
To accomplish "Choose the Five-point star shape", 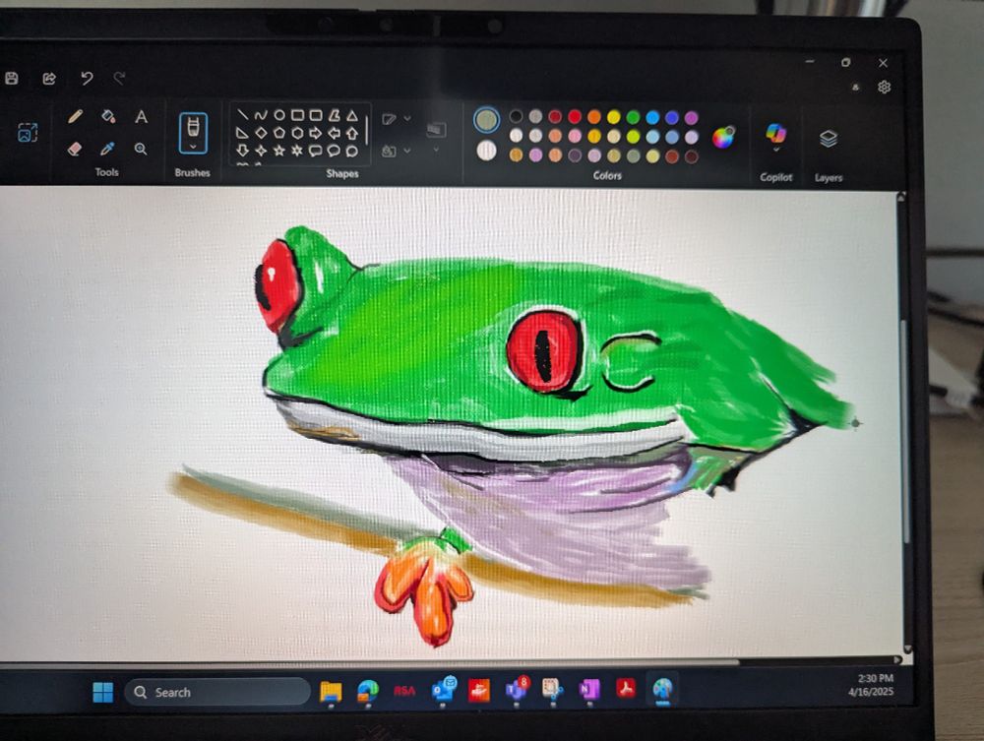I will tap(279, 151).
